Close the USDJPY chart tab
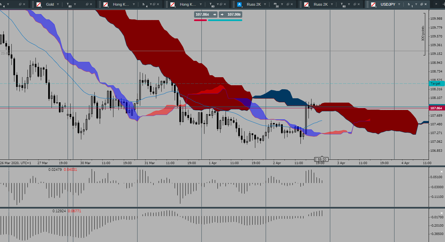 [x=426, y=4]
